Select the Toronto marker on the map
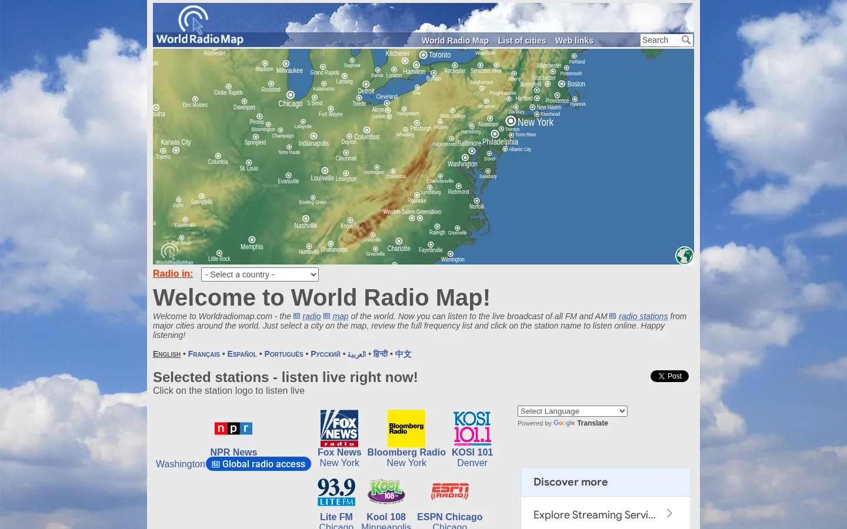Viewport: 847px width, 529px height. [423, 55]
